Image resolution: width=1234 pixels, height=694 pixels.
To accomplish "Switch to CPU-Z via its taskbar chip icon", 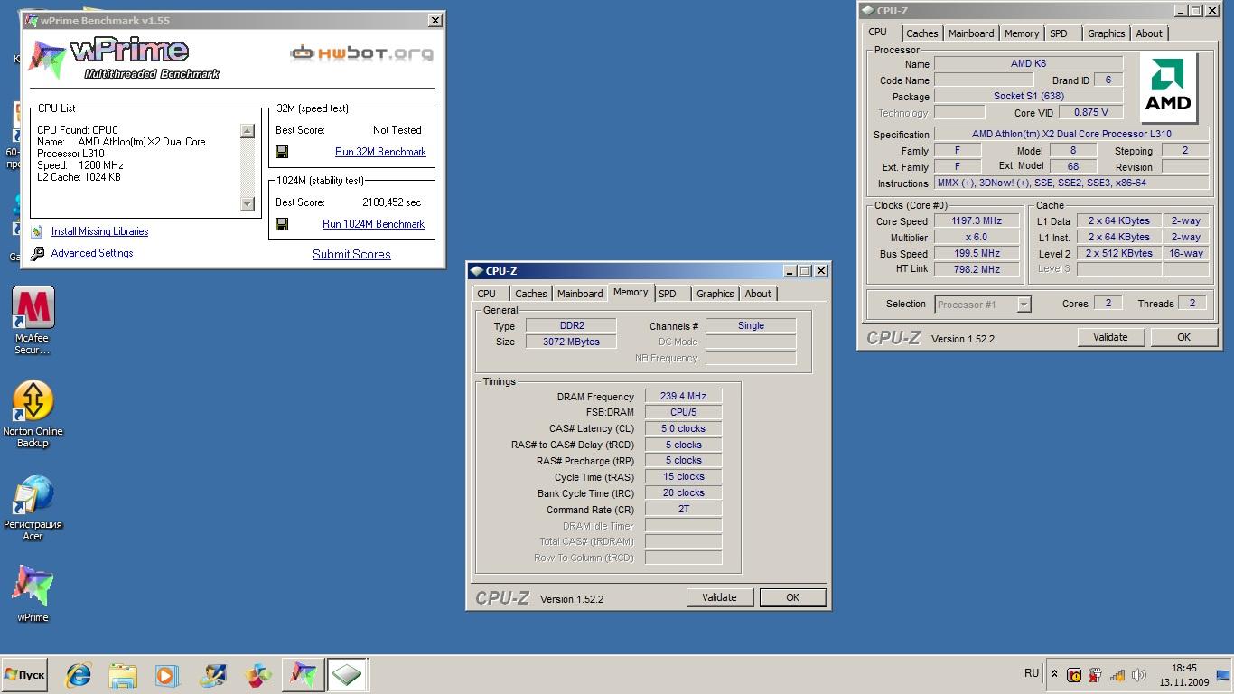I will [347, 675].
